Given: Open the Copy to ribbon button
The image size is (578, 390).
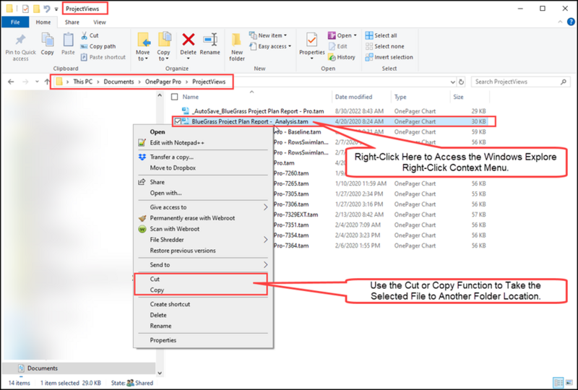Looking at the screenshot, I should [x=163, y=46].
